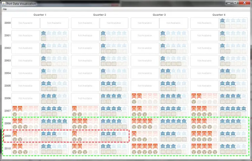Click the 2001 year row label
Viewport: 252px width, 161px height.
(x=7, y=35)
